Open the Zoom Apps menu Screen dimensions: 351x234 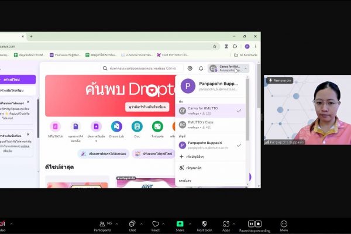[x=226, y=226]
